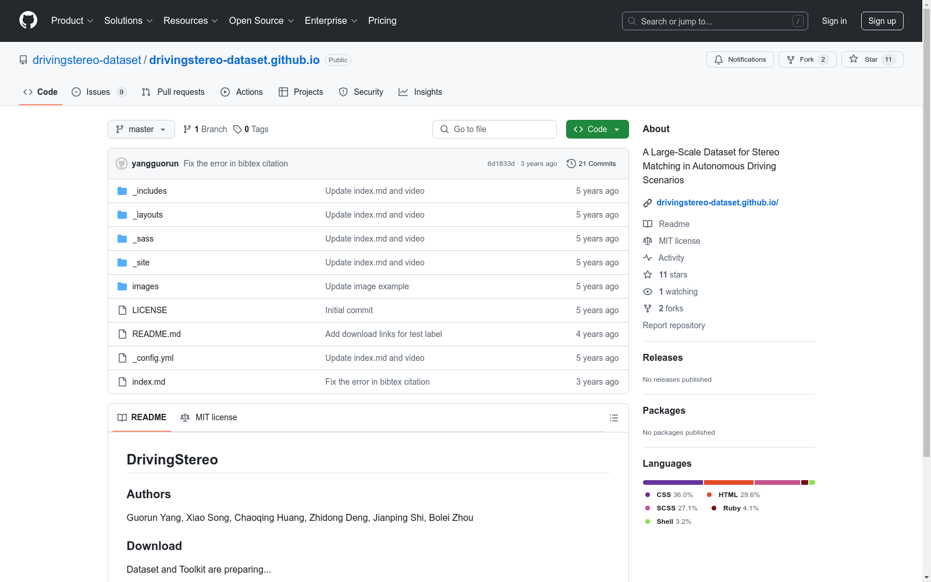Switch to the Insights tab
The image size is (931, 582).
tap(420, 92)
